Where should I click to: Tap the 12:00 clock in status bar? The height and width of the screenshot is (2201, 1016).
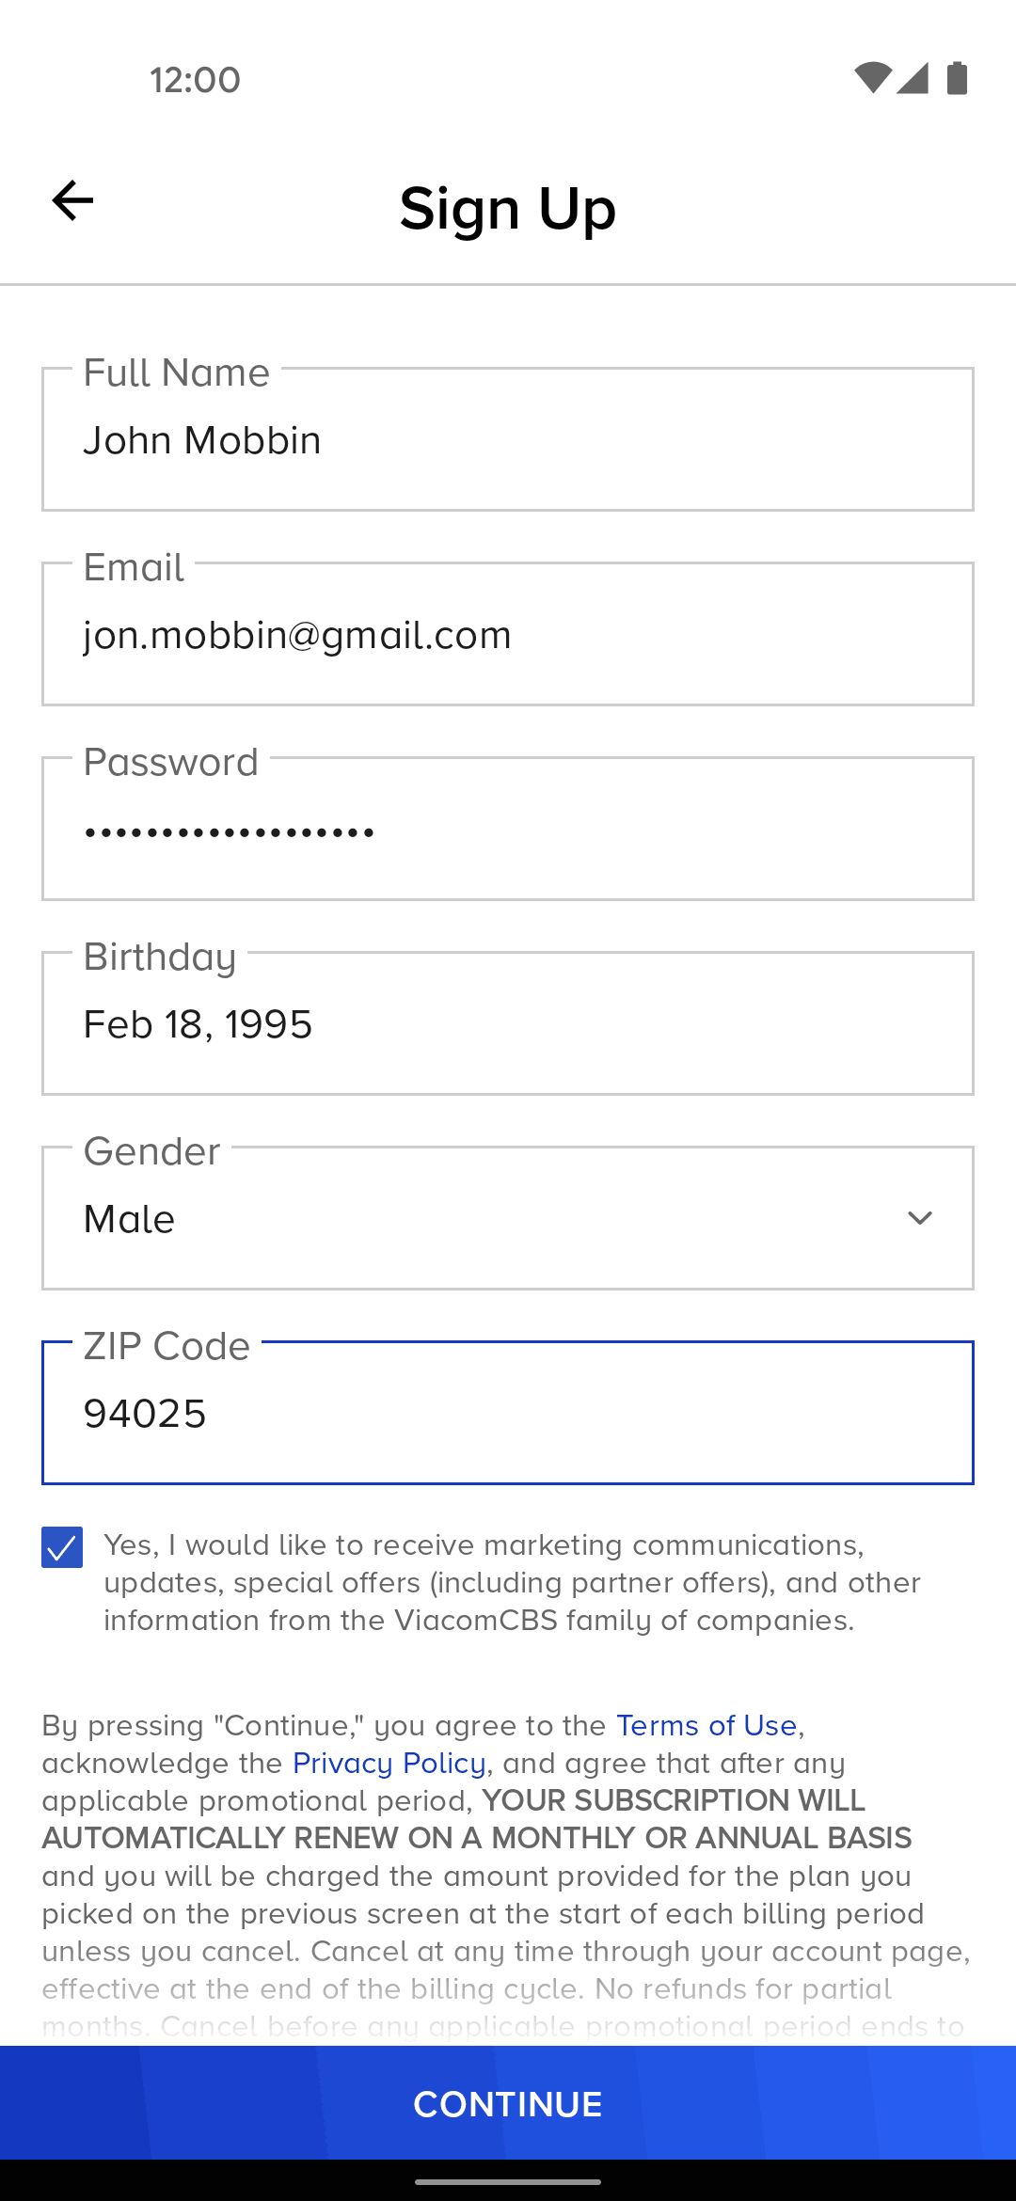pos(195,80)
